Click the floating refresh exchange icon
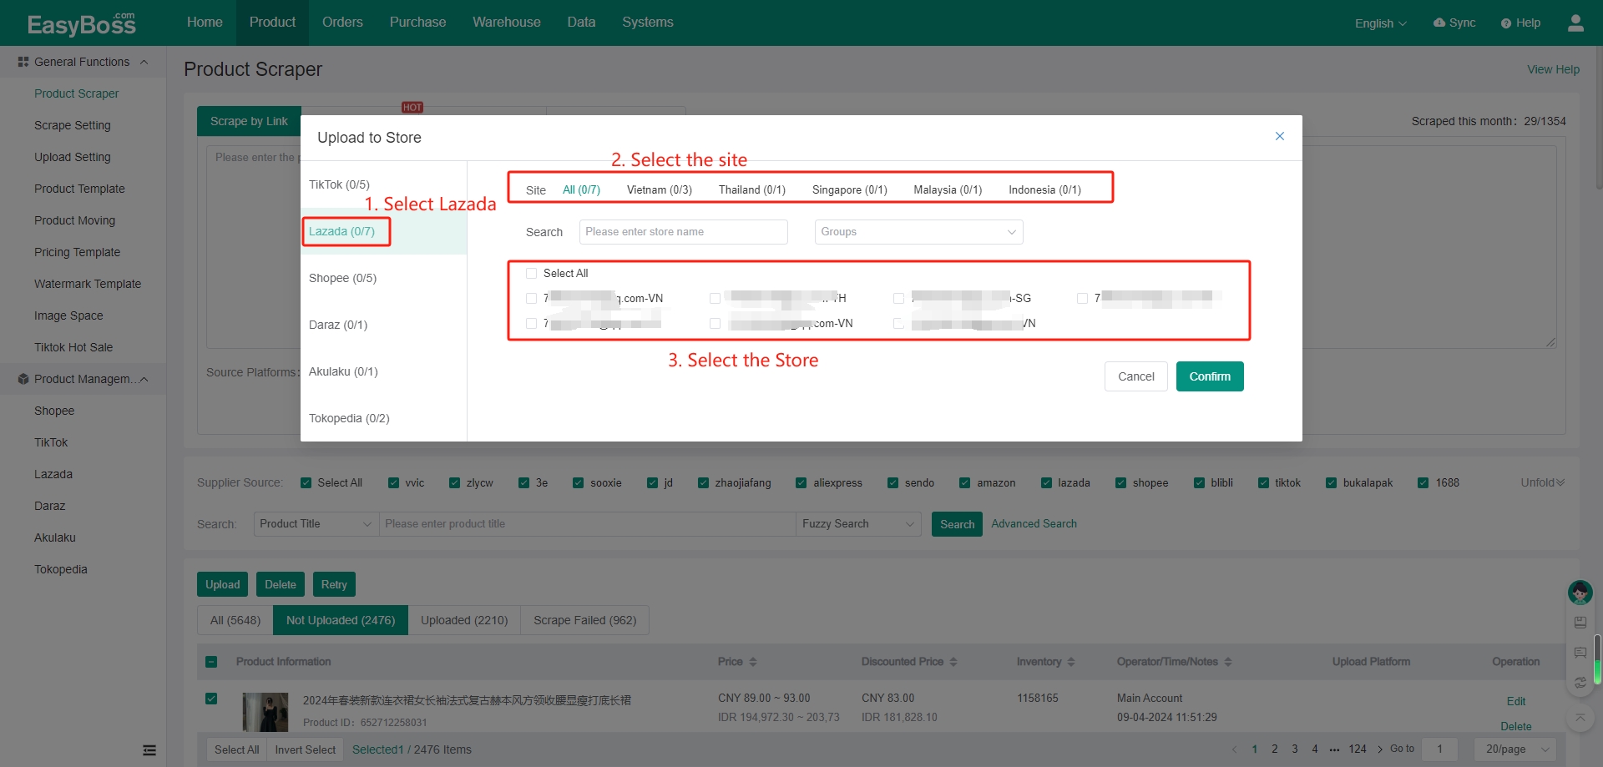1603x767 pixels. pos(1580,683)
